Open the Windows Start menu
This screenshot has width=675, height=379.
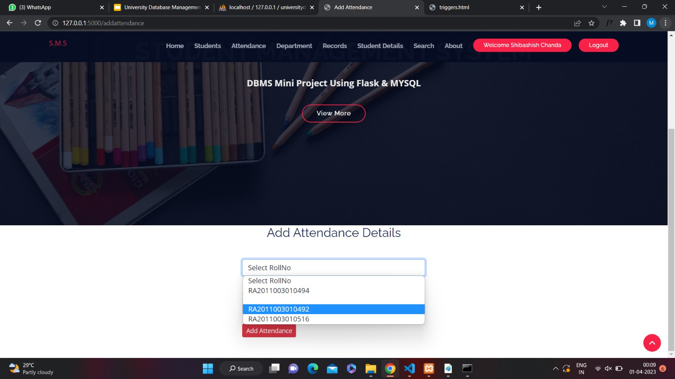click(208, 368)
